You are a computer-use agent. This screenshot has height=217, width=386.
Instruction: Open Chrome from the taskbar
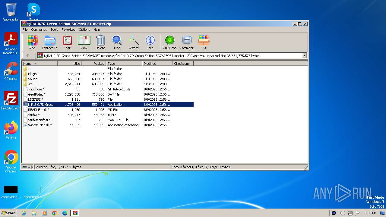pos(55,213)
